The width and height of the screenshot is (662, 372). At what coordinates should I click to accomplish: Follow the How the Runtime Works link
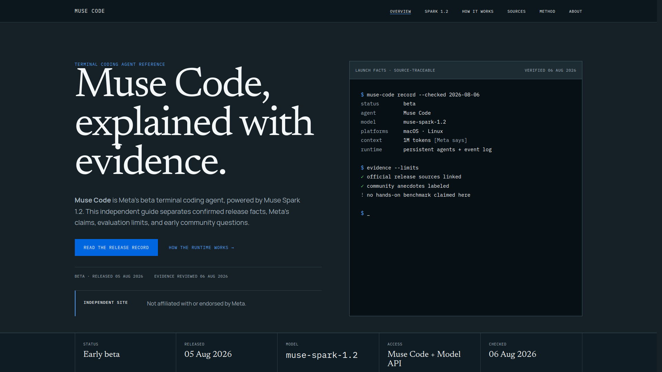(201, 248)
